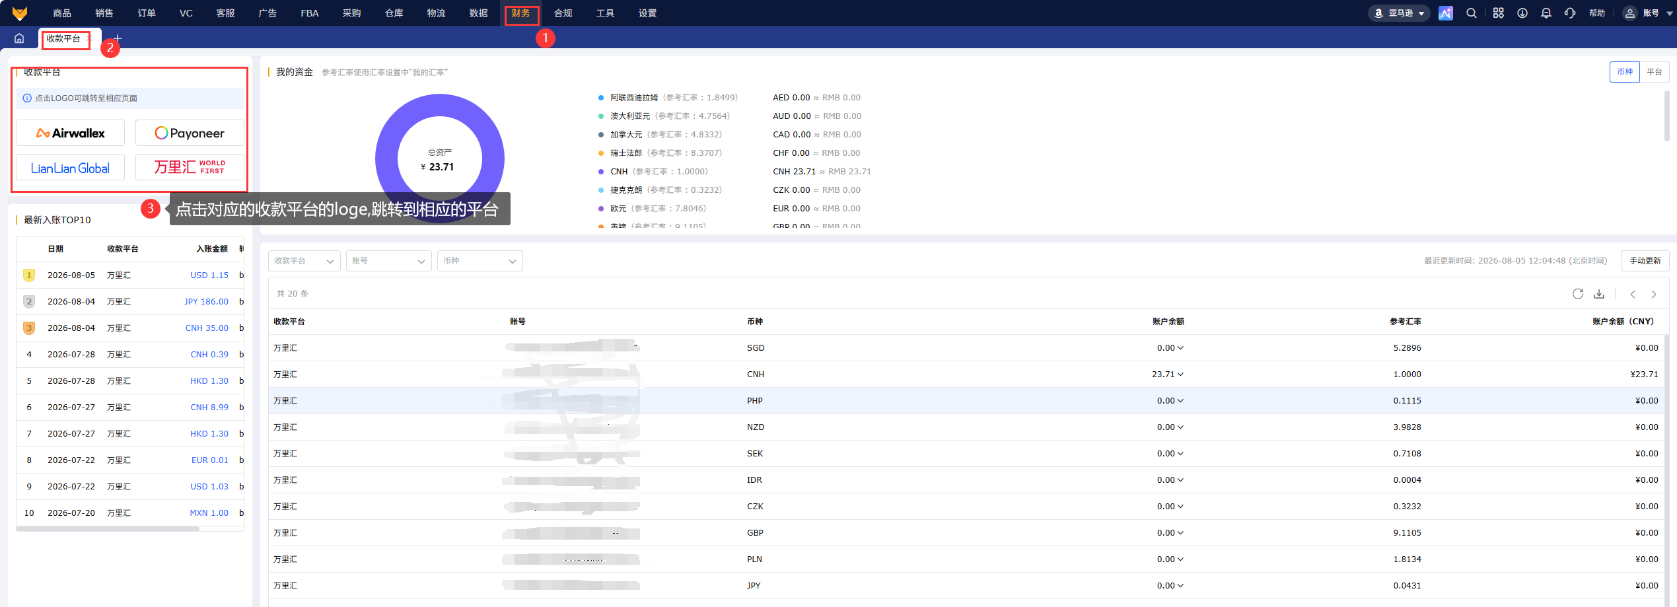Open the 亚马逊 platform switcher dropdown

[1400, 13]
